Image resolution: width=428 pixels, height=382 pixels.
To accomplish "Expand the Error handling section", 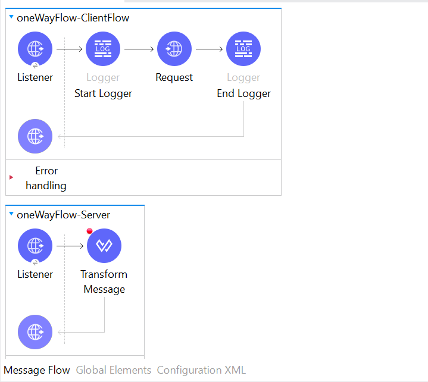I will pos(11,177).
